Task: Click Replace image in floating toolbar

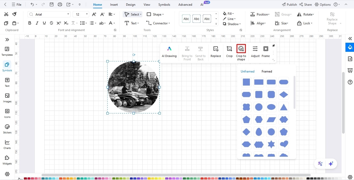Action: pyautogui.click(x=216, y=52)
